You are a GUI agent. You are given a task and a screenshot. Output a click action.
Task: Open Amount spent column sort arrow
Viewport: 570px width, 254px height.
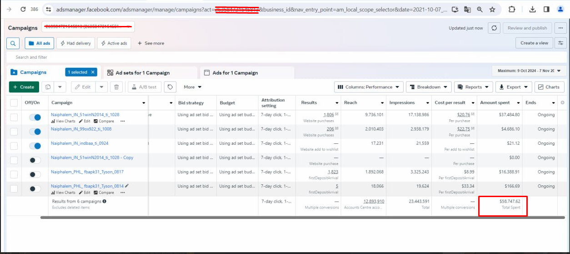(519, 103)
